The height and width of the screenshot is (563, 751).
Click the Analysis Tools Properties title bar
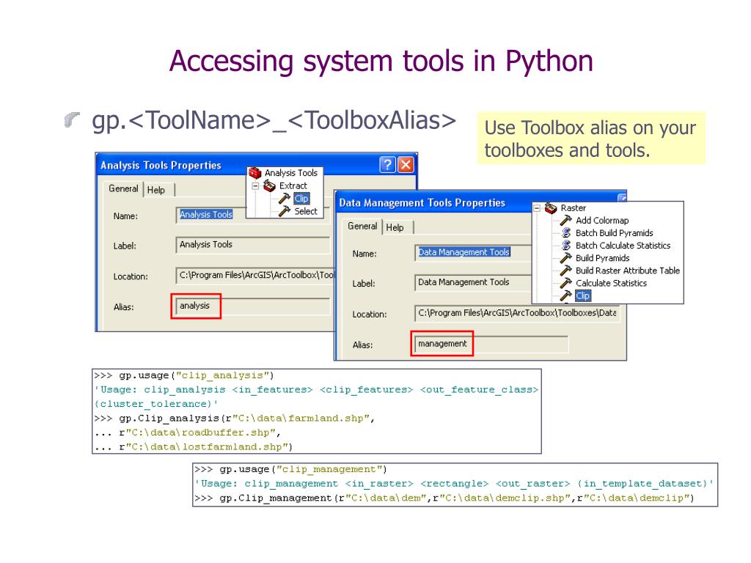click(256, 165)
